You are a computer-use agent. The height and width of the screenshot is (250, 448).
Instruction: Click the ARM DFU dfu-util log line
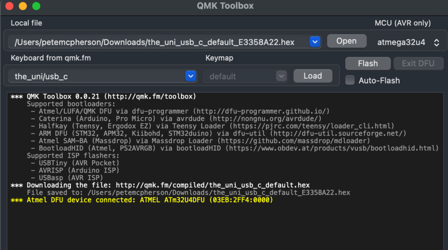click(x=219, y=133)
